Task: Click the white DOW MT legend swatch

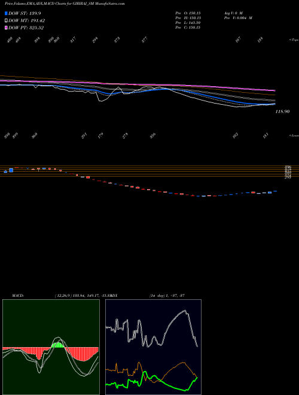Action: click(x=7, y=20)
